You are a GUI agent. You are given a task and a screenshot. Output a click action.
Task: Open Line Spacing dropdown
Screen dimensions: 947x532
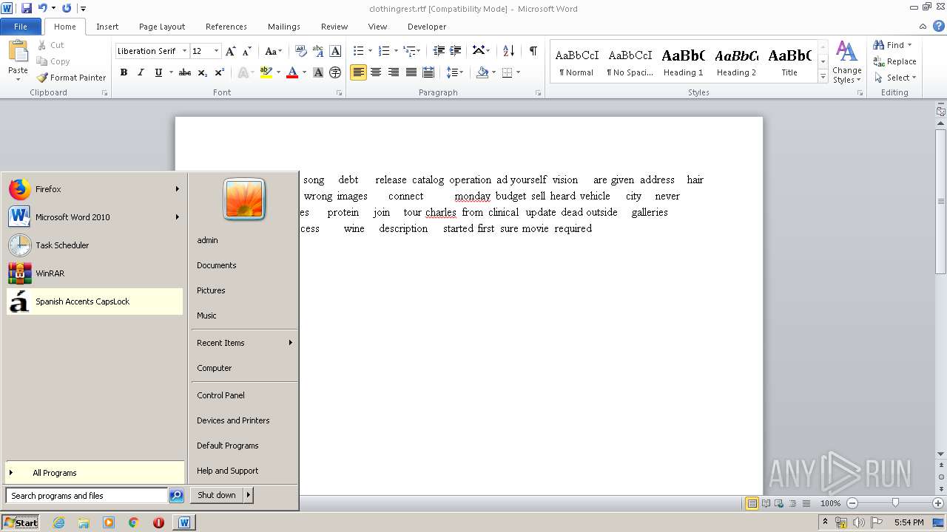(455, 72)
